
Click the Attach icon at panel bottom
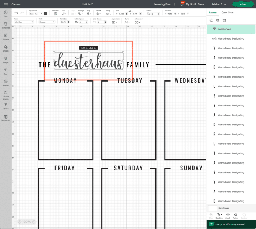(227, 215)
